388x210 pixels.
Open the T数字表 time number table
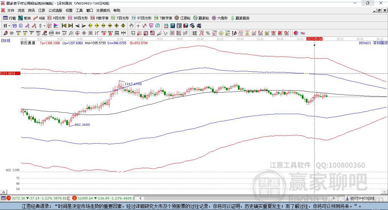163,18
